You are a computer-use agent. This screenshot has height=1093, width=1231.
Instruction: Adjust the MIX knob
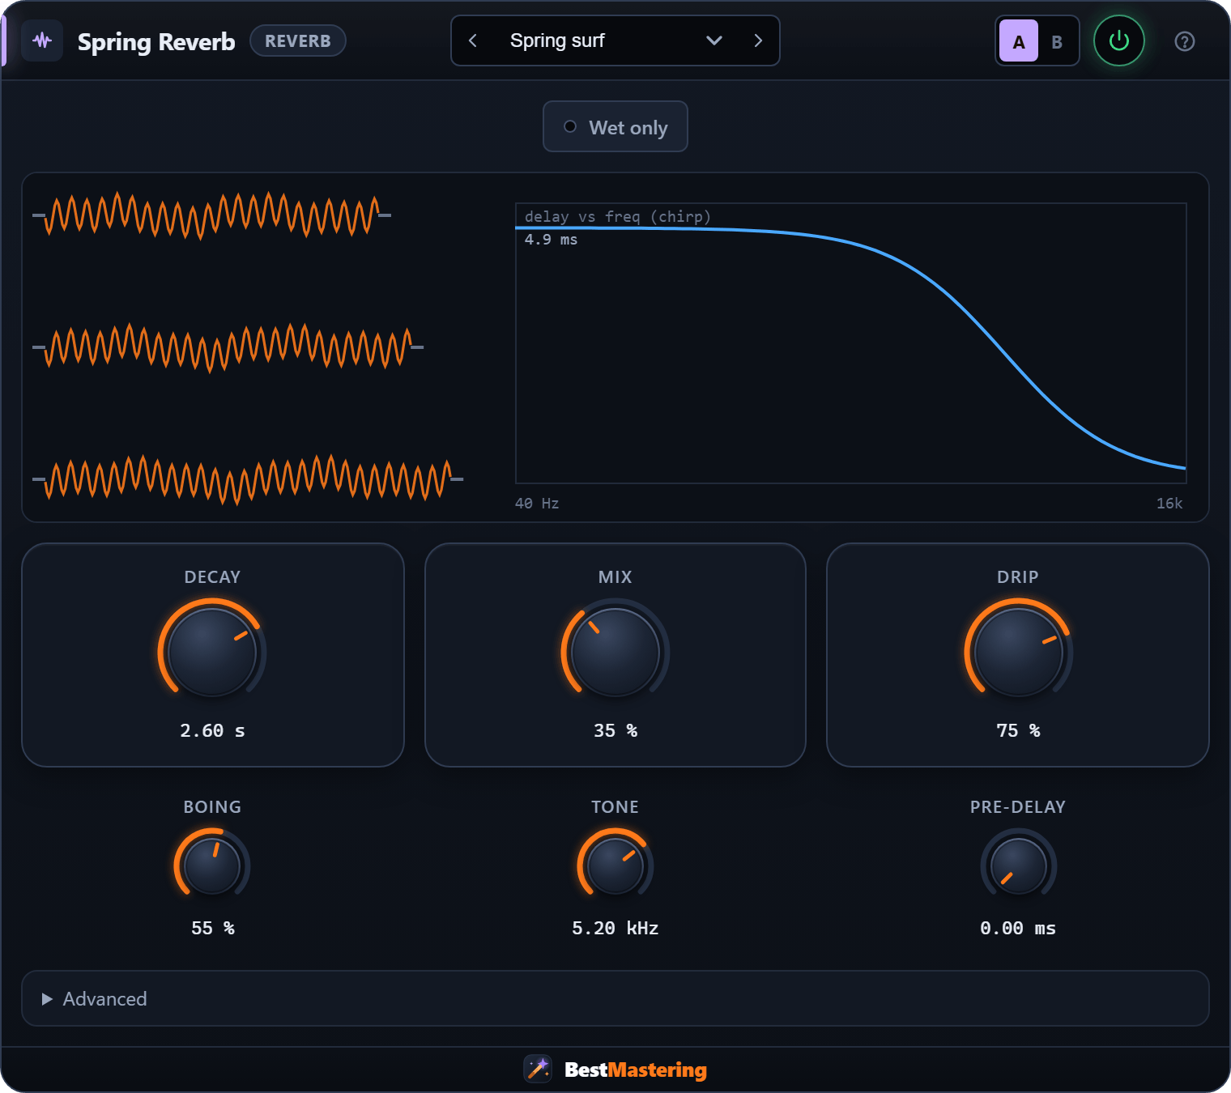click(x=615, y=652)
